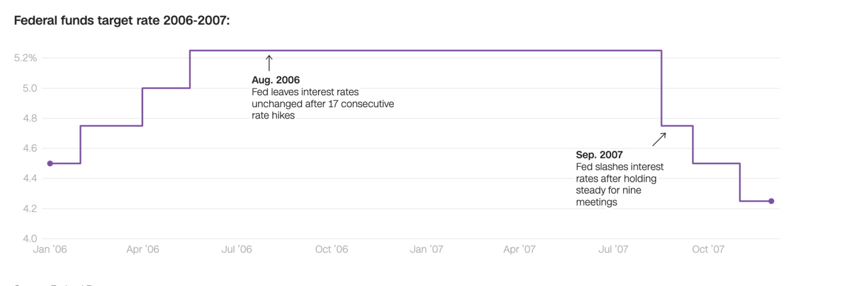Click the Oct '07 x-axis label

pyautogui.click(x=708, y=250)
